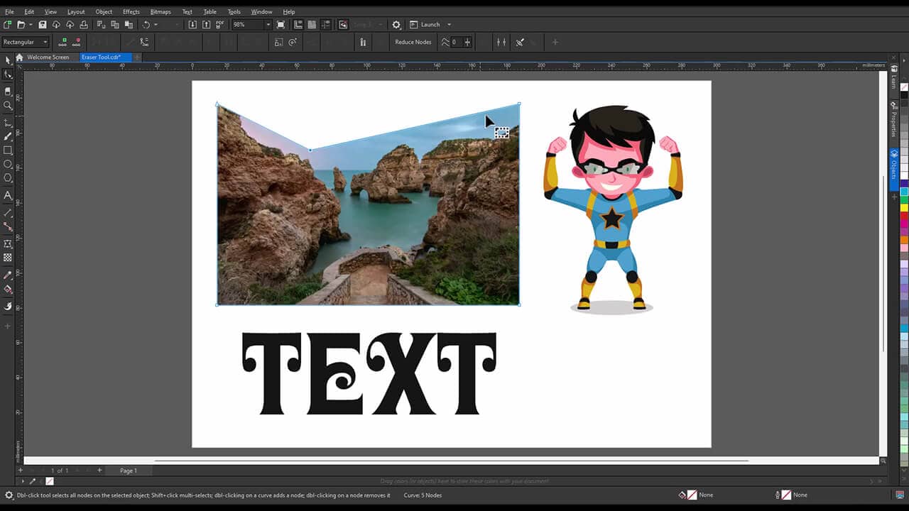Viewport: 909px width, 511px height.
Task: Open the Object menu
Action: coord(104,12)
